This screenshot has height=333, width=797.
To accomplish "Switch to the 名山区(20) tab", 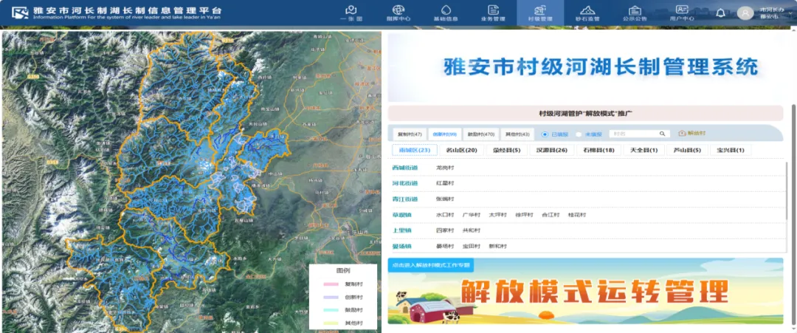I will 461,151.
